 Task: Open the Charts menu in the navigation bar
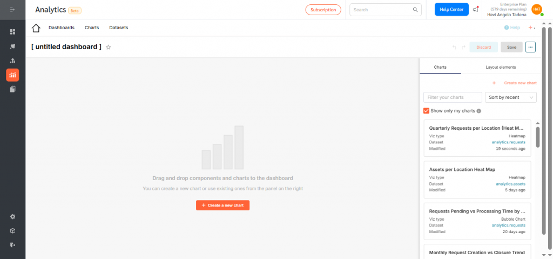(x=92, y=28)
